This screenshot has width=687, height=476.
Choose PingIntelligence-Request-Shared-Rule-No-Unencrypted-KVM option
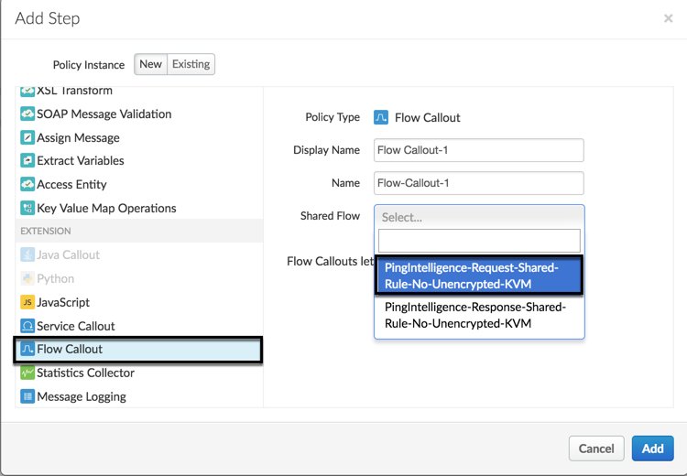click(479, 276)
